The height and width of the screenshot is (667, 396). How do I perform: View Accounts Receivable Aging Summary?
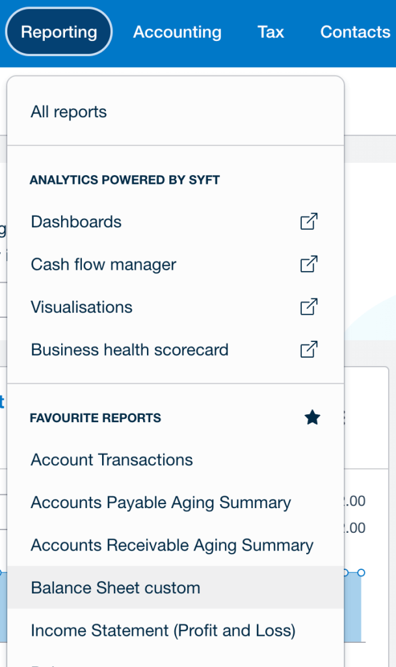click(x=172, y=545)
